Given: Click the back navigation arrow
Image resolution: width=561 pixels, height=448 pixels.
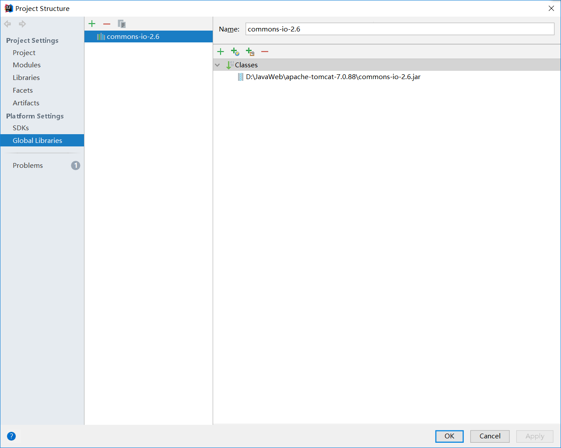Looking at the screenshot, I should tap(8, 24).
